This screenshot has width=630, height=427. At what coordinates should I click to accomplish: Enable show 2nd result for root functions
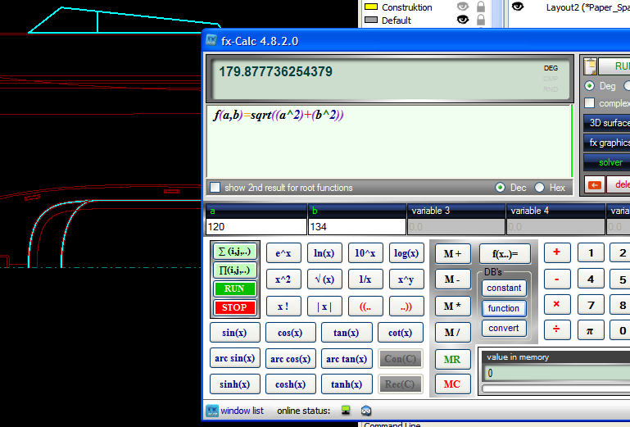pyautogui.click(x=215, y=188)
